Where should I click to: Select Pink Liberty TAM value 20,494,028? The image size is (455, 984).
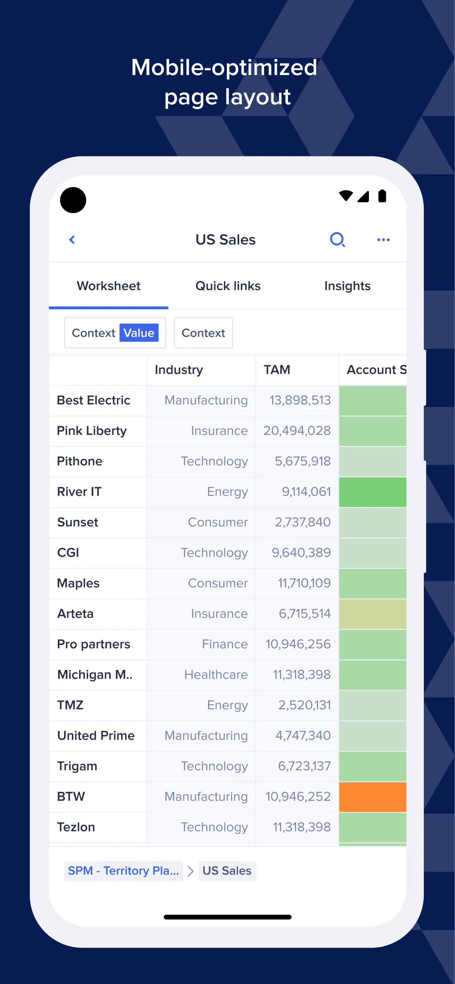[297, 431]
